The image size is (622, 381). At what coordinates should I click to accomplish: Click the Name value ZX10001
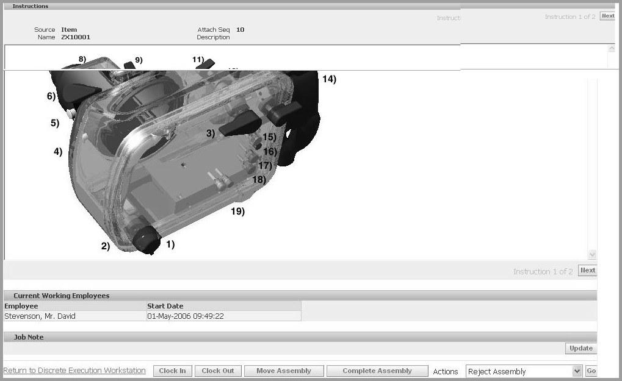coord(76,37)
